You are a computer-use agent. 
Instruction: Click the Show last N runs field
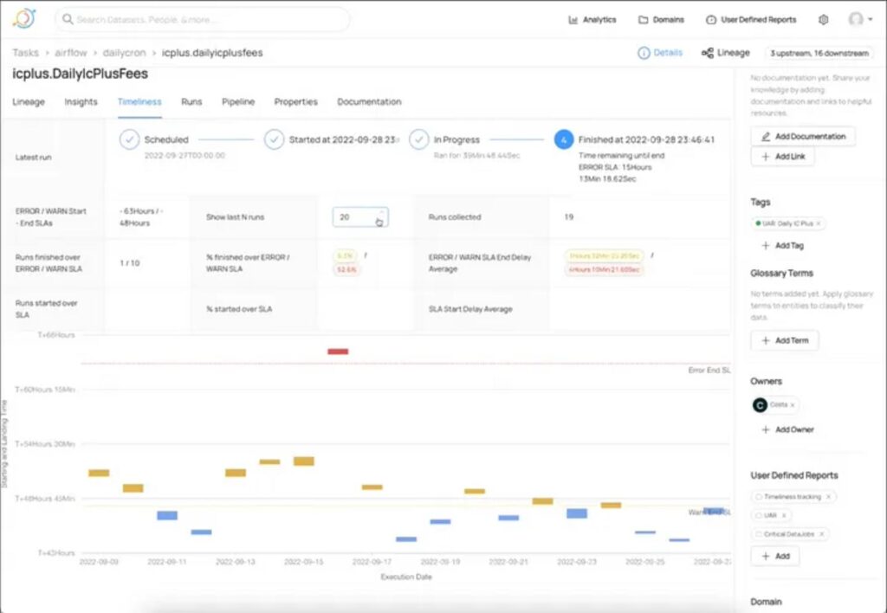(x=359, y=217)
